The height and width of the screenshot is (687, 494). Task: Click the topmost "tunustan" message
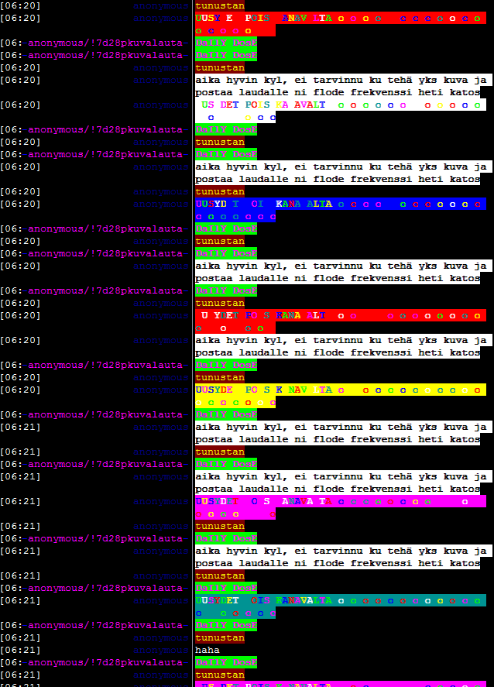(x=219, y=5)
